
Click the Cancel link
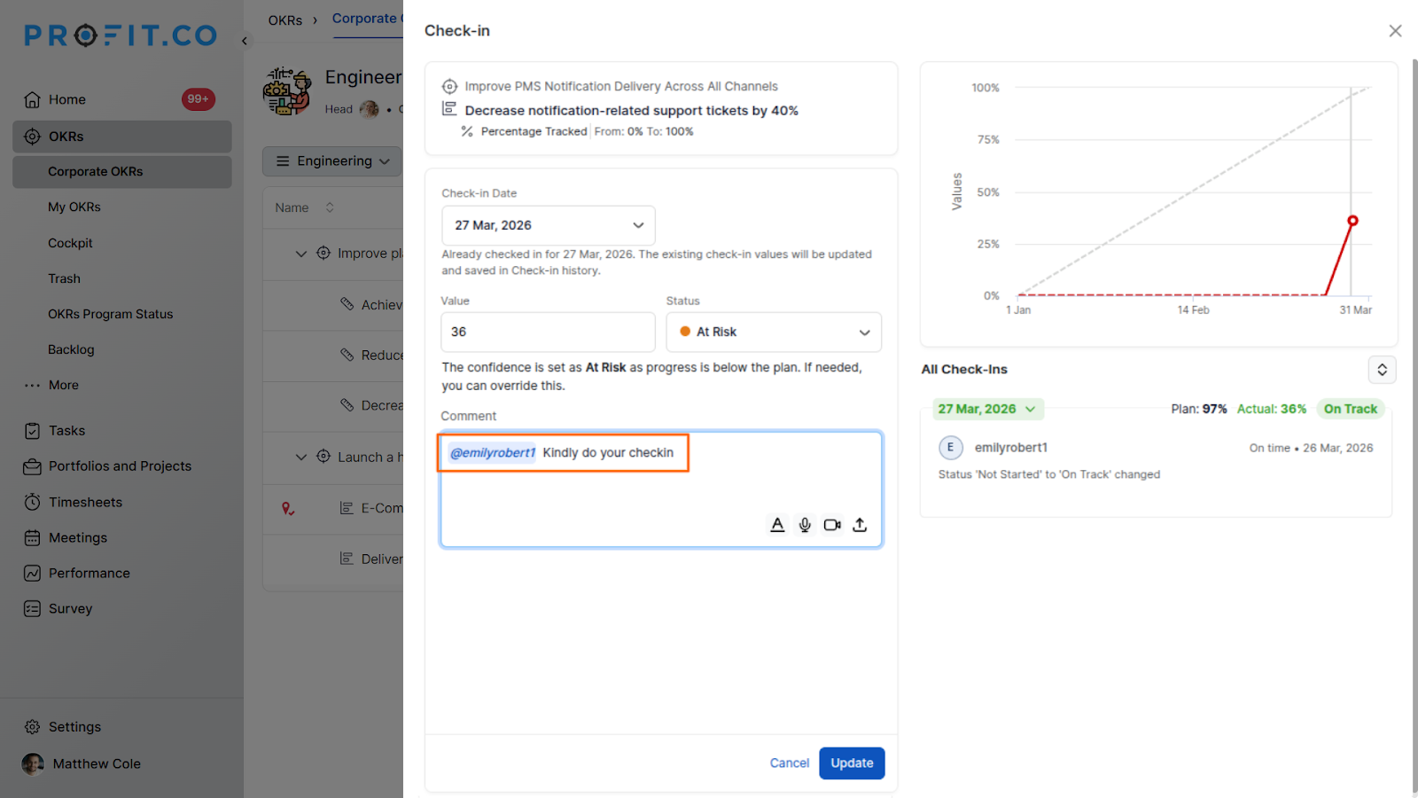click(790, 763)
